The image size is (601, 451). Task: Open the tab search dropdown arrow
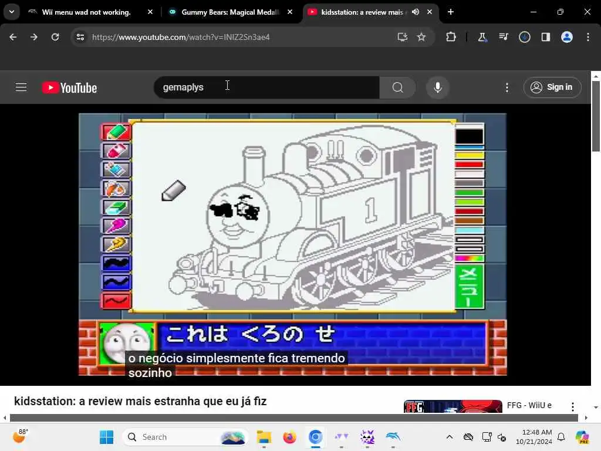coord(12,12)
